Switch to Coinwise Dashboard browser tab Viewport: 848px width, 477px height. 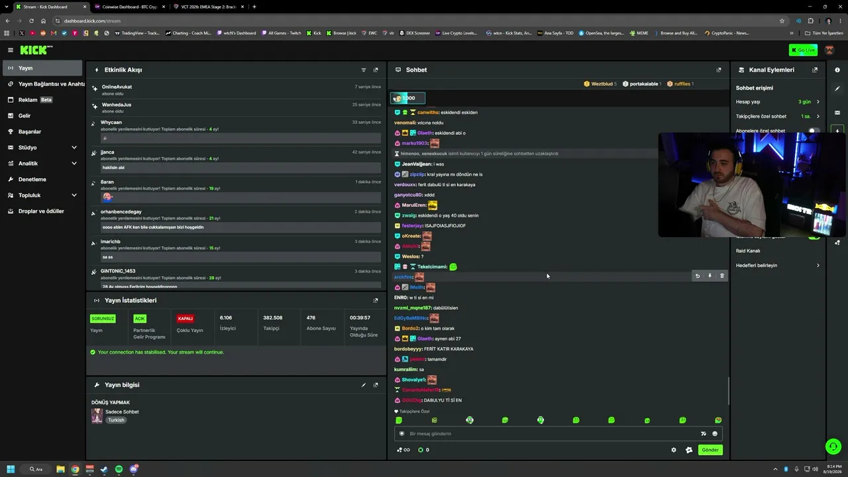(129, 7)
